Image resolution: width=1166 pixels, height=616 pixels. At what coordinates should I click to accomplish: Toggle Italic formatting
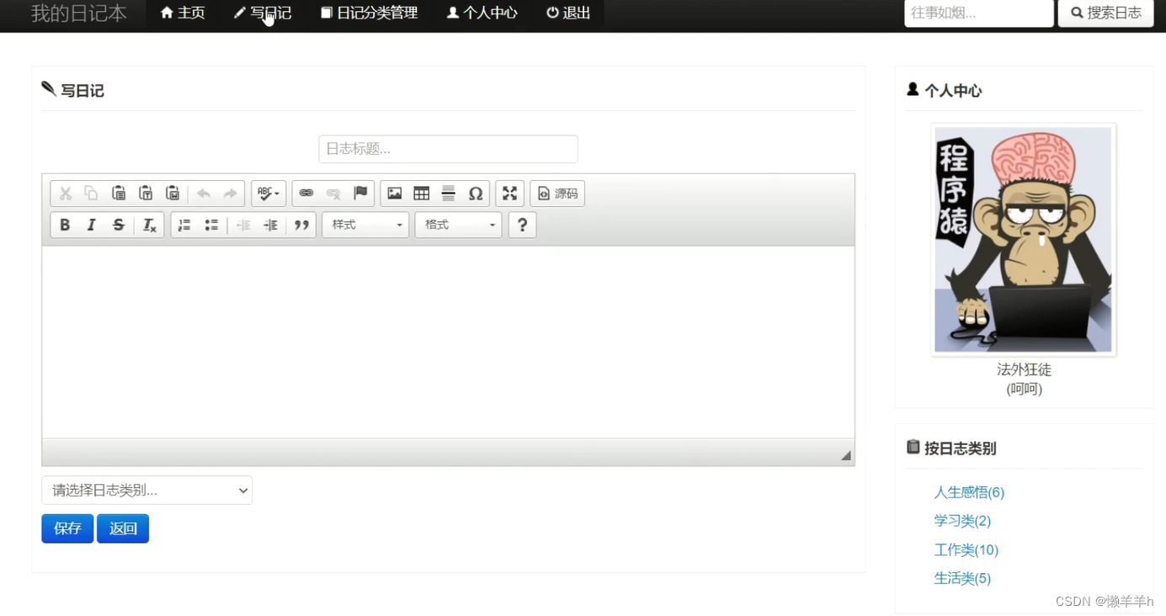pos(92,225)
